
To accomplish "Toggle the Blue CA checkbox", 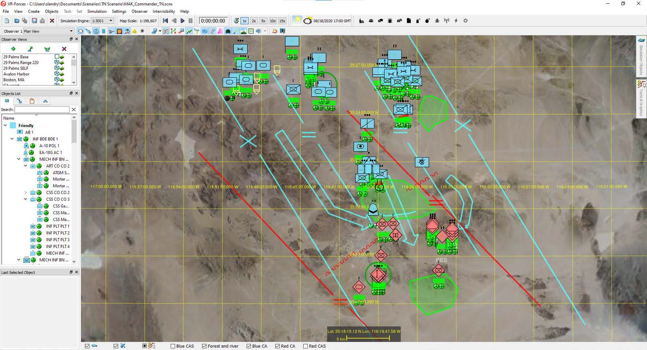I will tap(249, 346).
